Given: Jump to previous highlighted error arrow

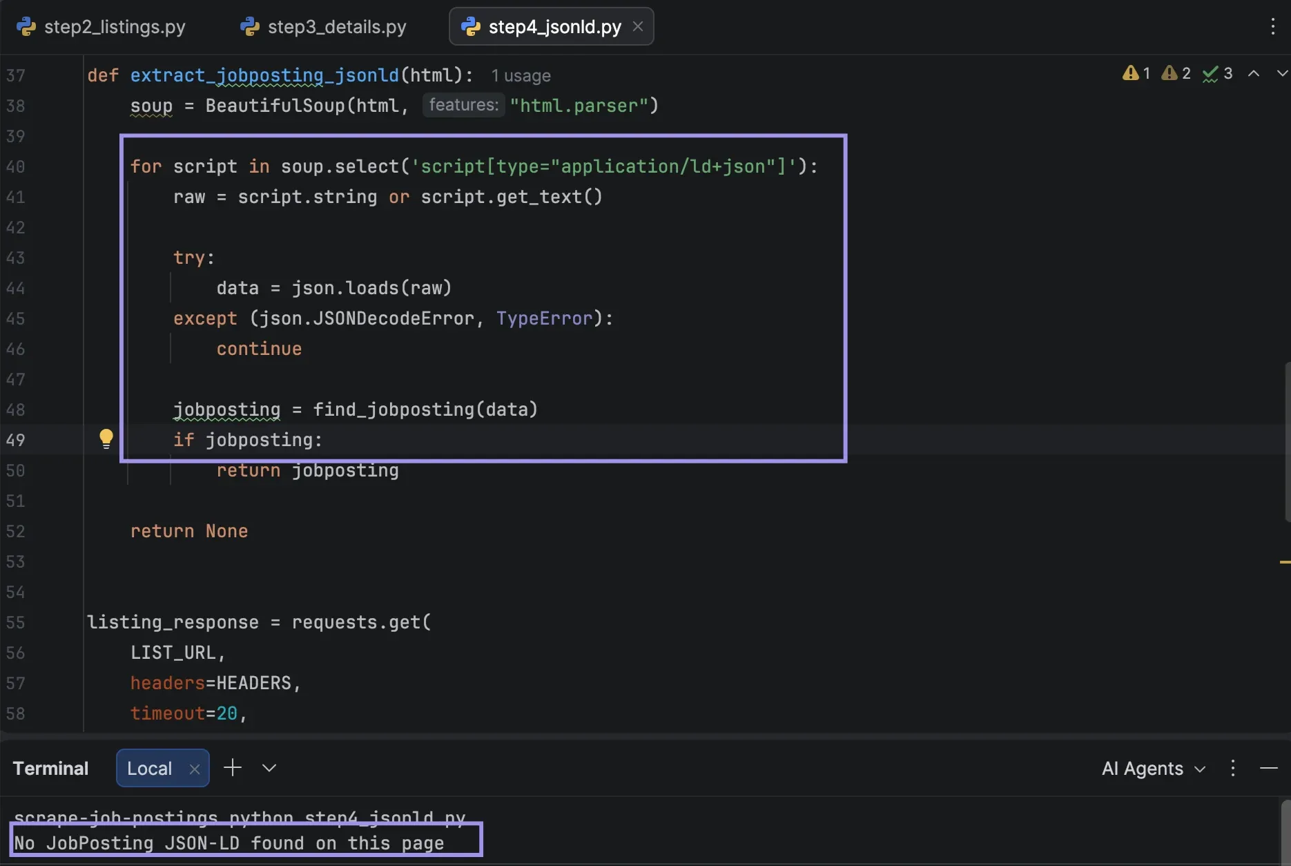Looking at the screenshot, I should [1254, 73].
